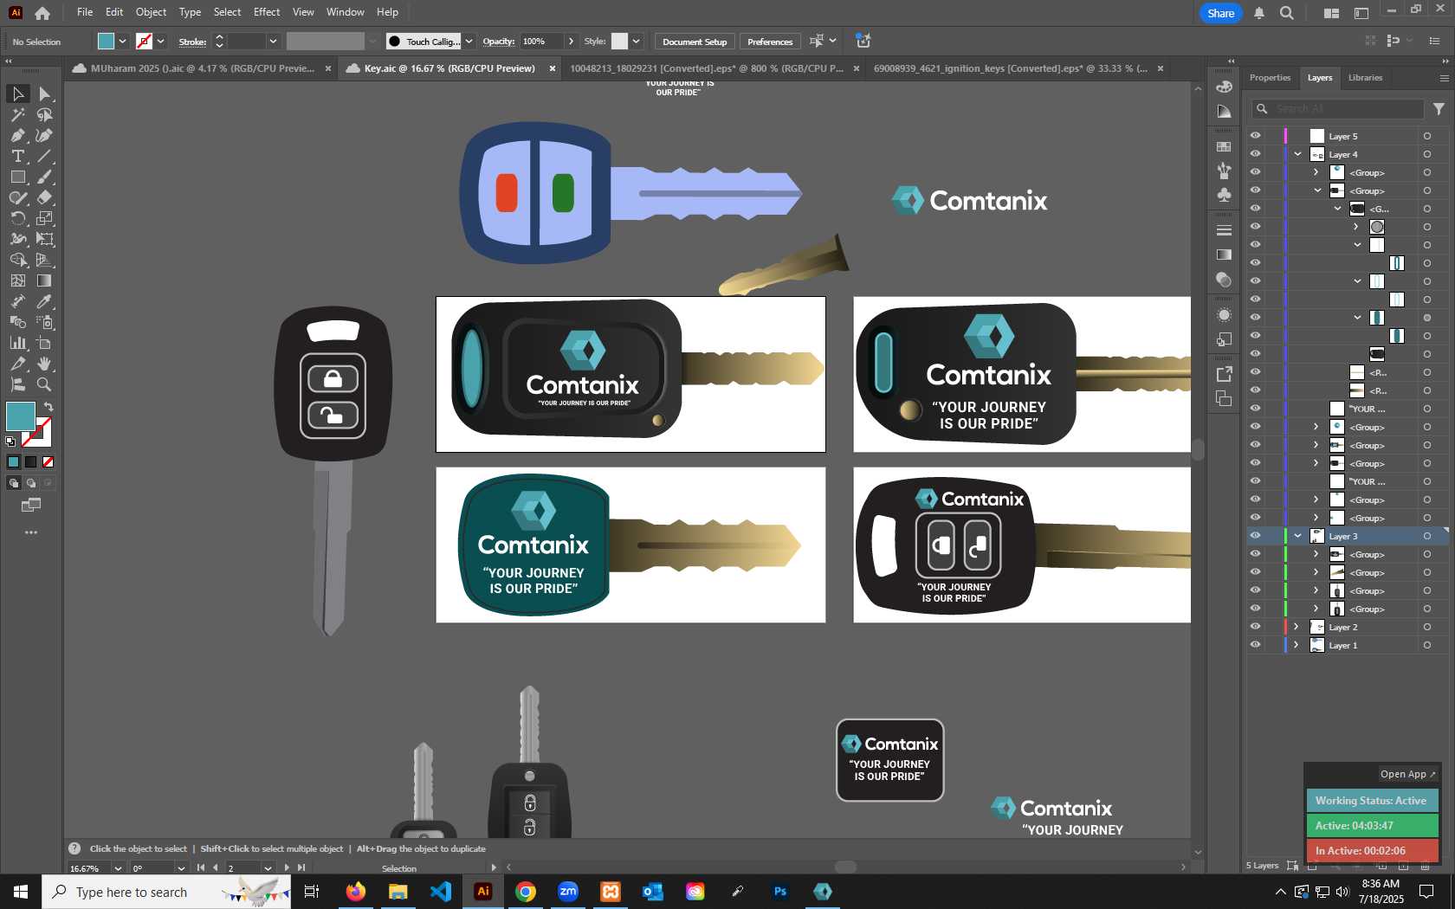1455x909 pixels.
Task: Select the Gradient tool in toolbar
Action: pos(45,280)
